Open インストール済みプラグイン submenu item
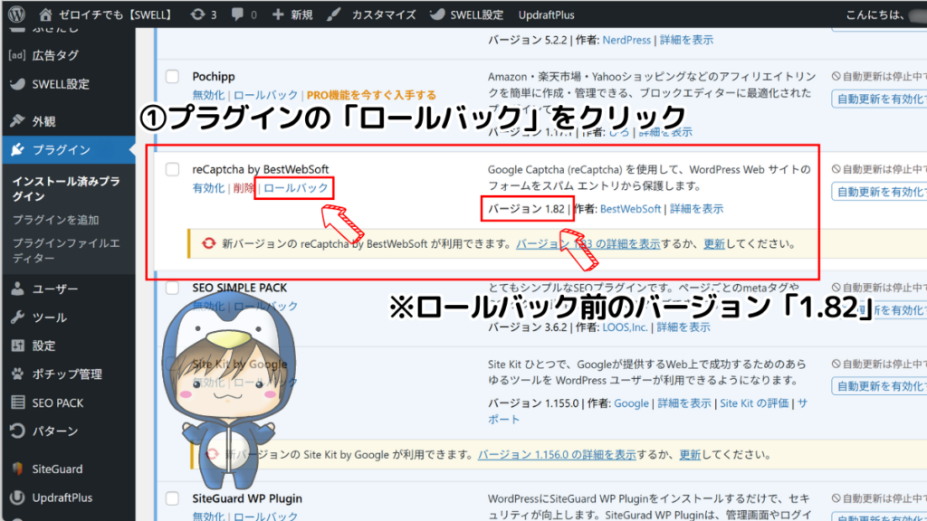Viewport: 927px width, 521px height. coord(66,189)
